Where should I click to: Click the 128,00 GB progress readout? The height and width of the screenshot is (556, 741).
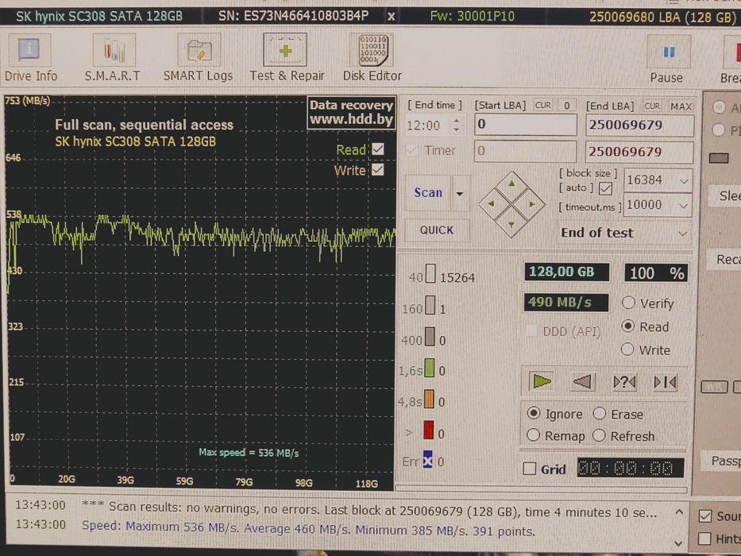(x=566, y=272)
